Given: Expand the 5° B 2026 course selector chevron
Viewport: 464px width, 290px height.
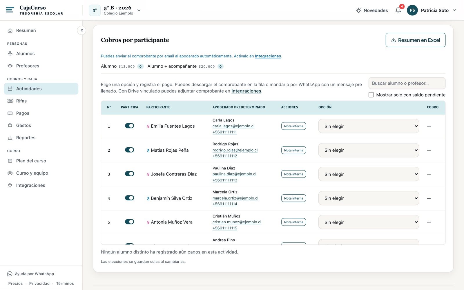Looking at the screenshot, I should (x=139, y=10).
